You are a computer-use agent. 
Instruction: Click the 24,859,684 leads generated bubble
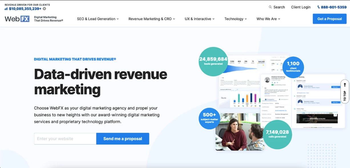(x=213, y=61)
